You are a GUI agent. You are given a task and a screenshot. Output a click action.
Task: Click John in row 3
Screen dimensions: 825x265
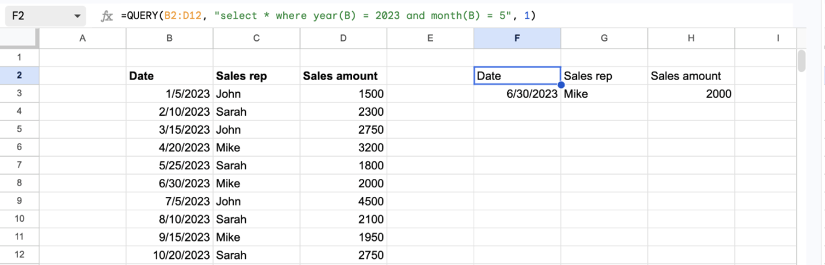click(257, 93)
